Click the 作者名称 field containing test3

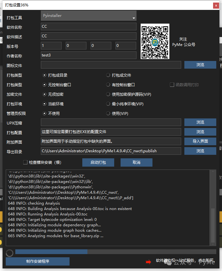89,55
